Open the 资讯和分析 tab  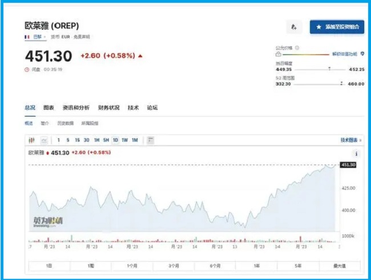(76, 108)
